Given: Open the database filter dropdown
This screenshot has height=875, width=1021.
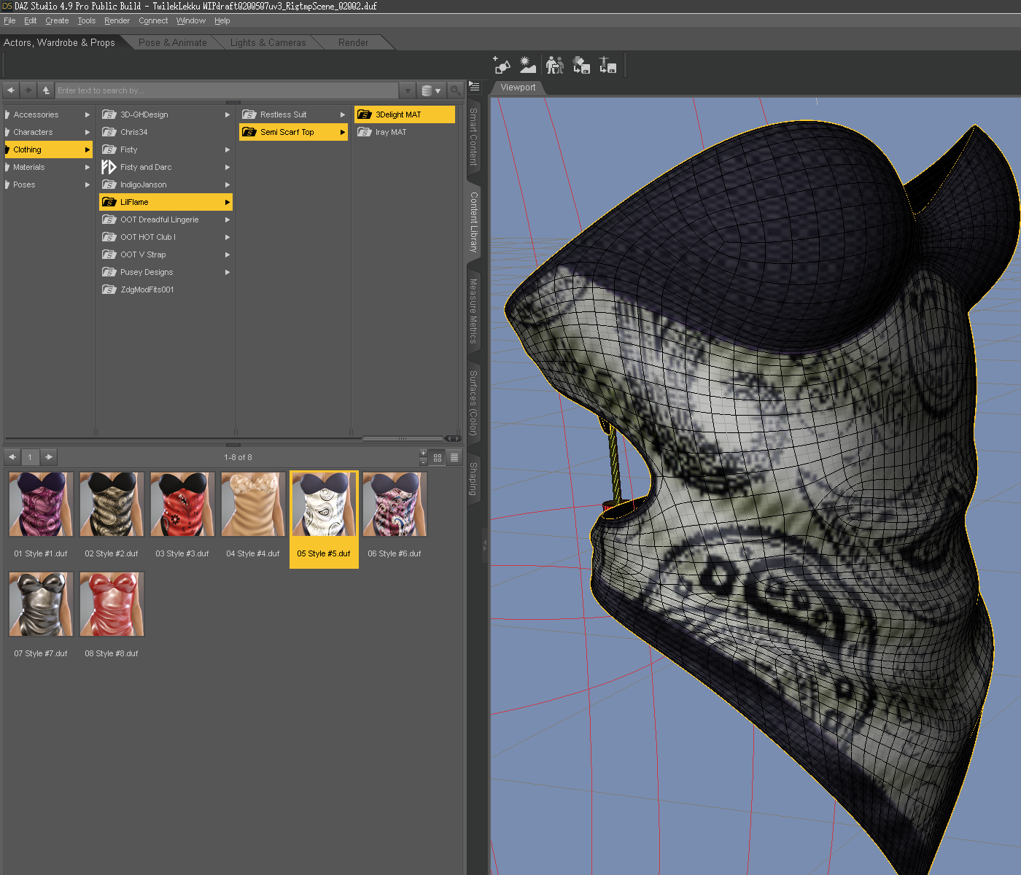Looking at the screenshot, I should pyautogui.click(x=431, y=90).
